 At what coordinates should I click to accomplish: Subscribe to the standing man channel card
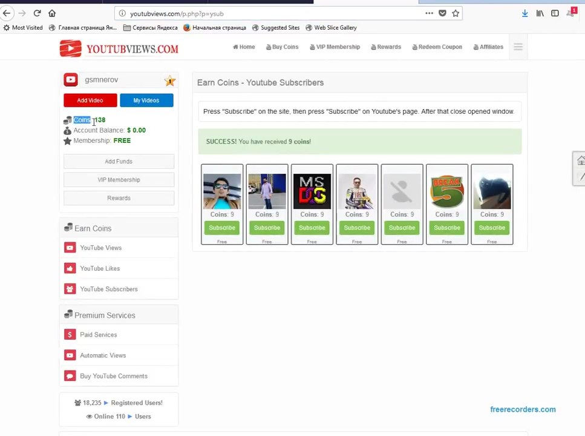coord(267,228)
